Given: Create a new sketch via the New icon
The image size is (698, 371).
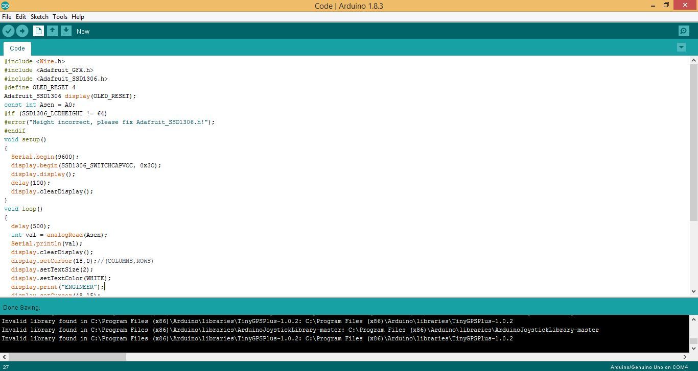Looking at the screenshot, I should coord(38,31).
